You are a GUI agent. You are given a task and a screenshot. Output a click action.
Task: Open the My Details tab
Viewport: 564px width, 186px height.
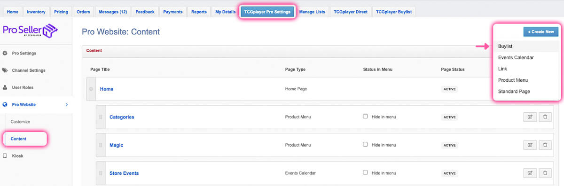[226, 12]
